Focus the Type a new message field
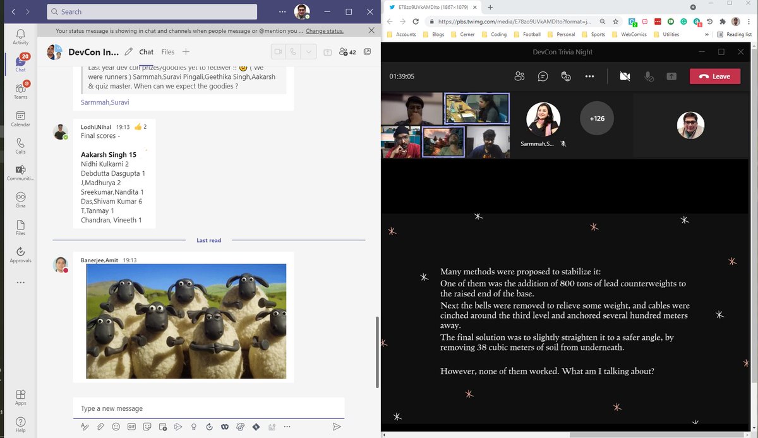Screen dimensions: 758x438 point(208,408)
